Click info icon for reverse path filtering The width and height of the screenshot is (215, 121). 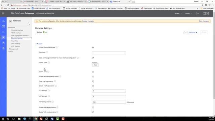(x=57, y=108)
